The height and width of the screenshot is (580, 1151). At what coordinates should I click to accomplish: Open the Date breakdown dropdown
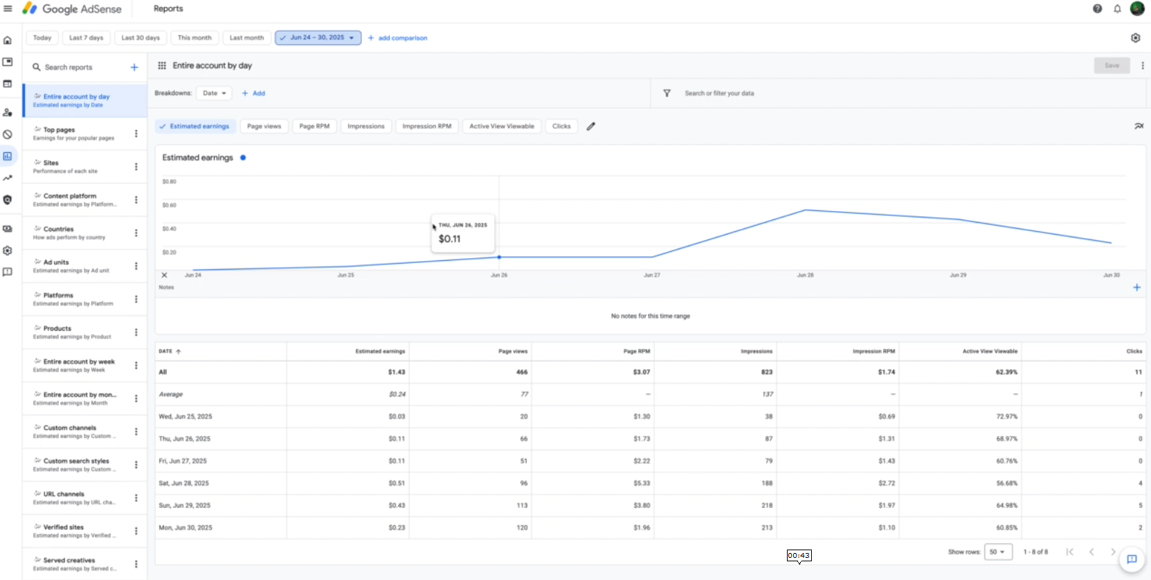tap(215, 93)
